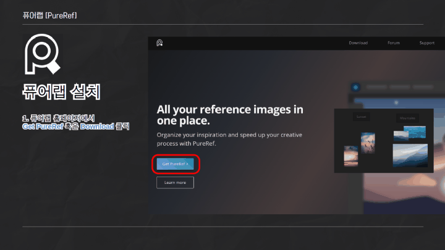Click the '퓨어랩 [PureRef]' slide title
445x250 pixels.
49,15
